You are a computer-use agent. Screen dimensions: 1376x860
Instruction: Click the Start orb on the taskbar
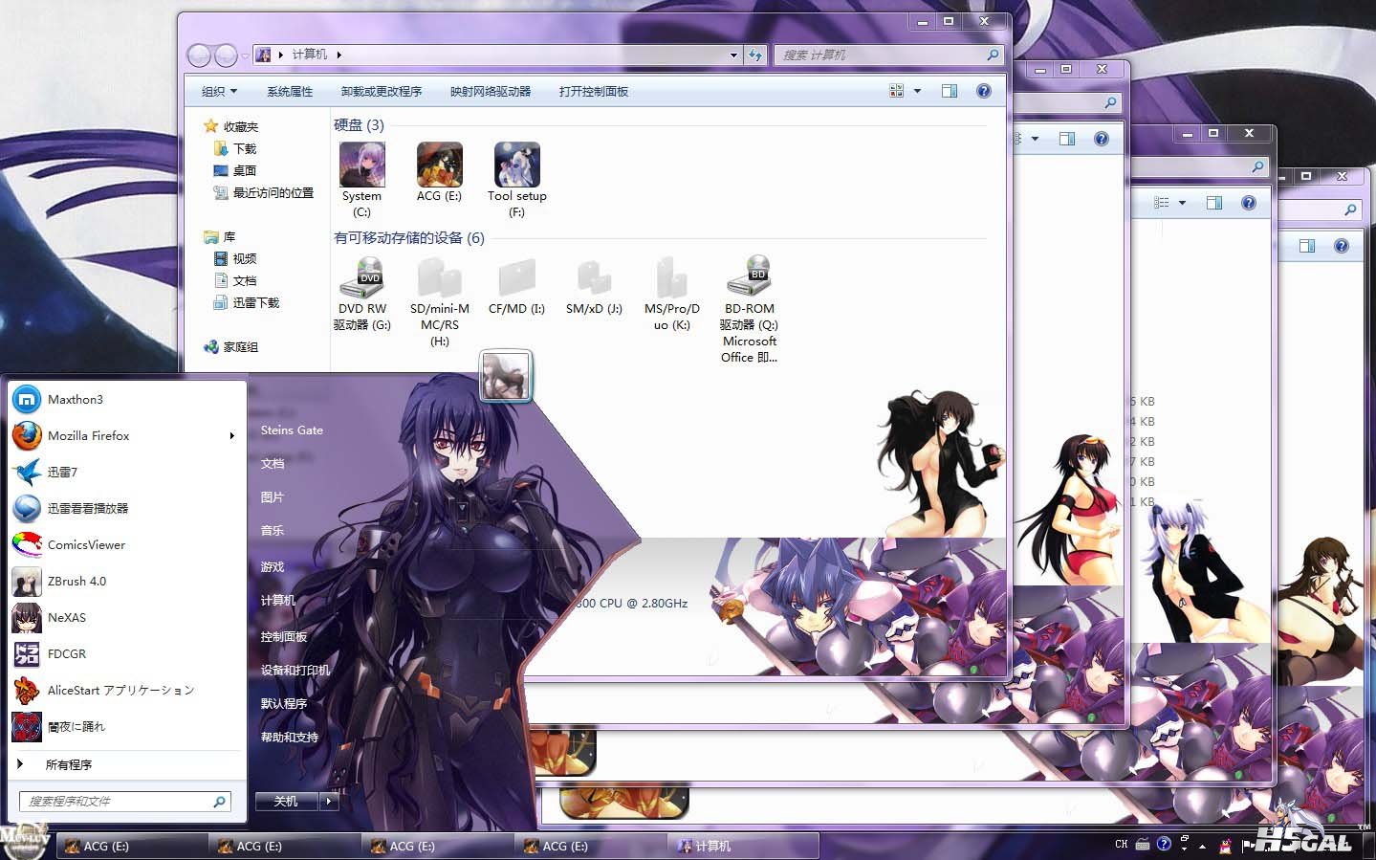click(24, 842)
